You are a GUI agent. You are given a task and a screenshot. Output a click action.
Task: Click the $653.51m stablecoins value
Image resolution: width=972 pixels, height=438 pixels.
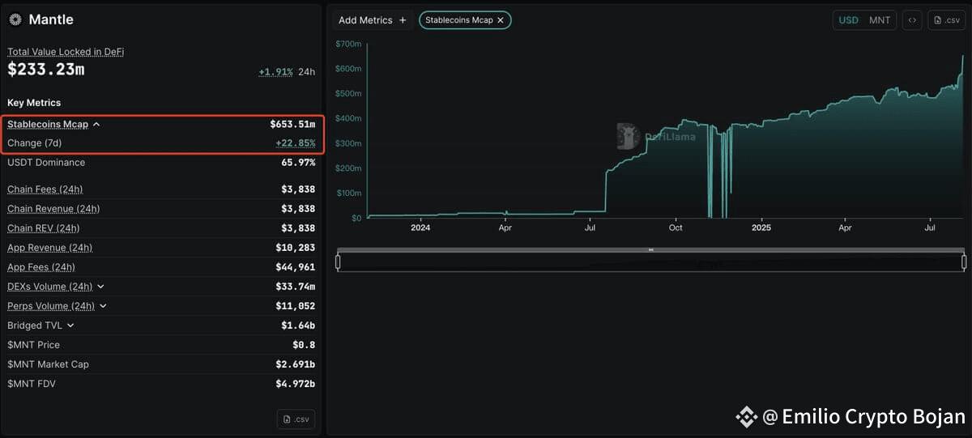click(x=292, y=125)
